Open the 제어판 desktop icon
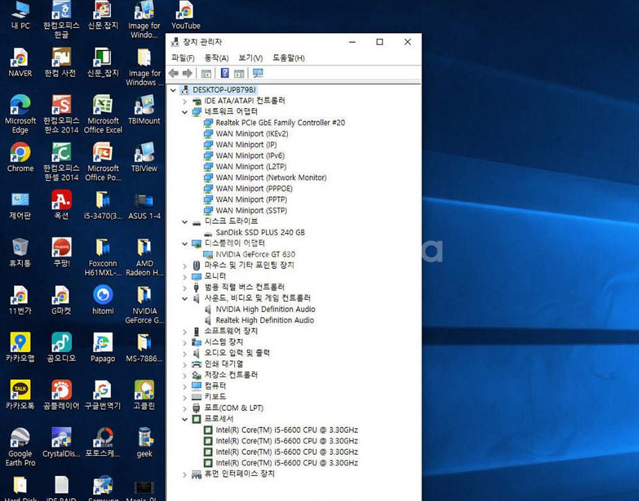 [x=20, y=205]
